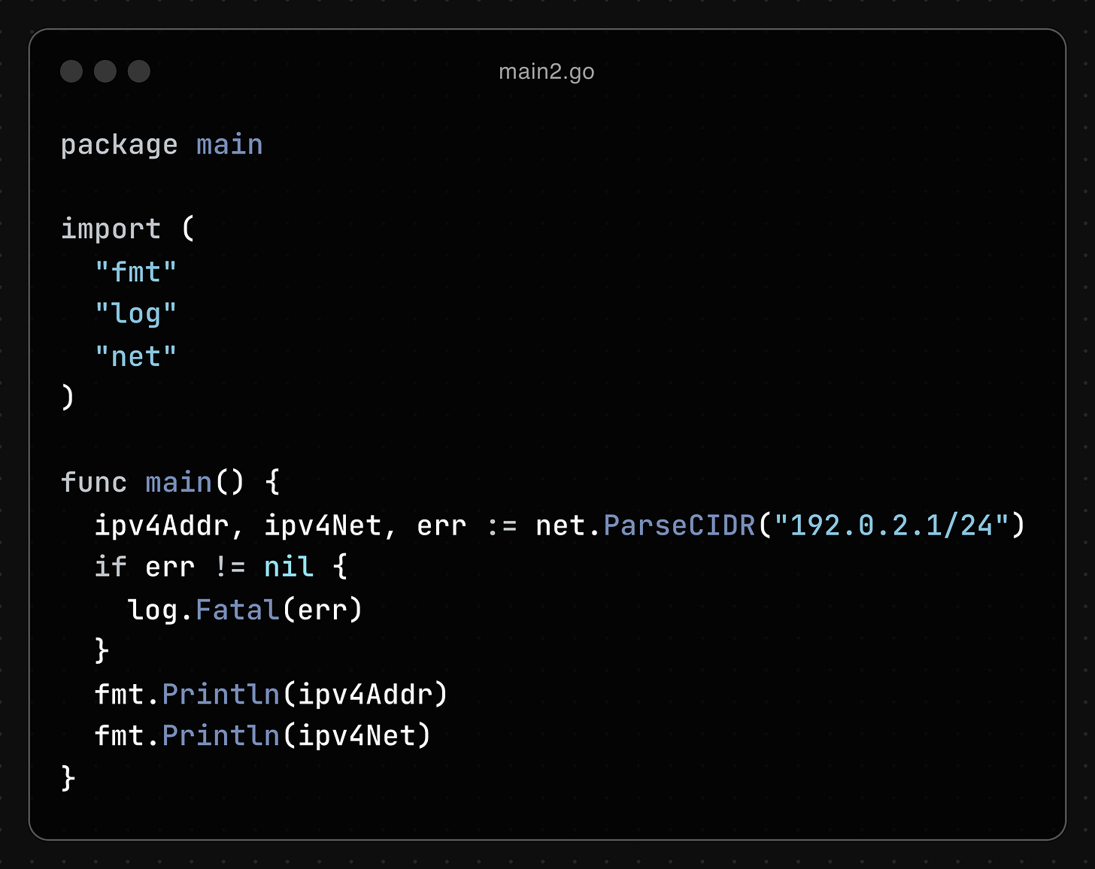Click the ParseCIDR function call

(679, 525)
